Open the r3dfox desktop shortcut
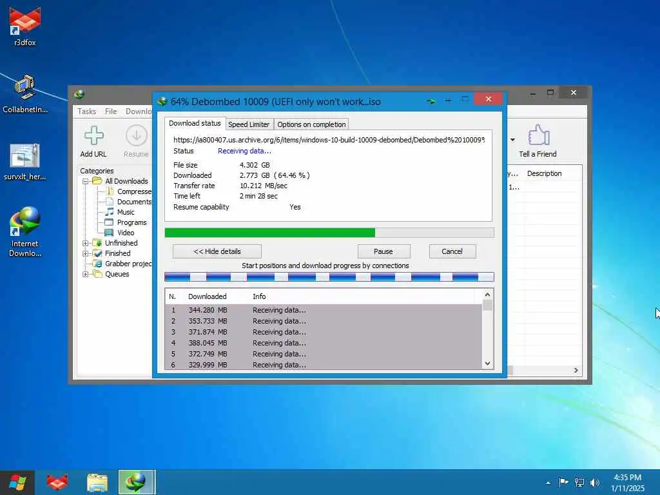The height and width of the screenshot is (495, 660). point(25,26)
